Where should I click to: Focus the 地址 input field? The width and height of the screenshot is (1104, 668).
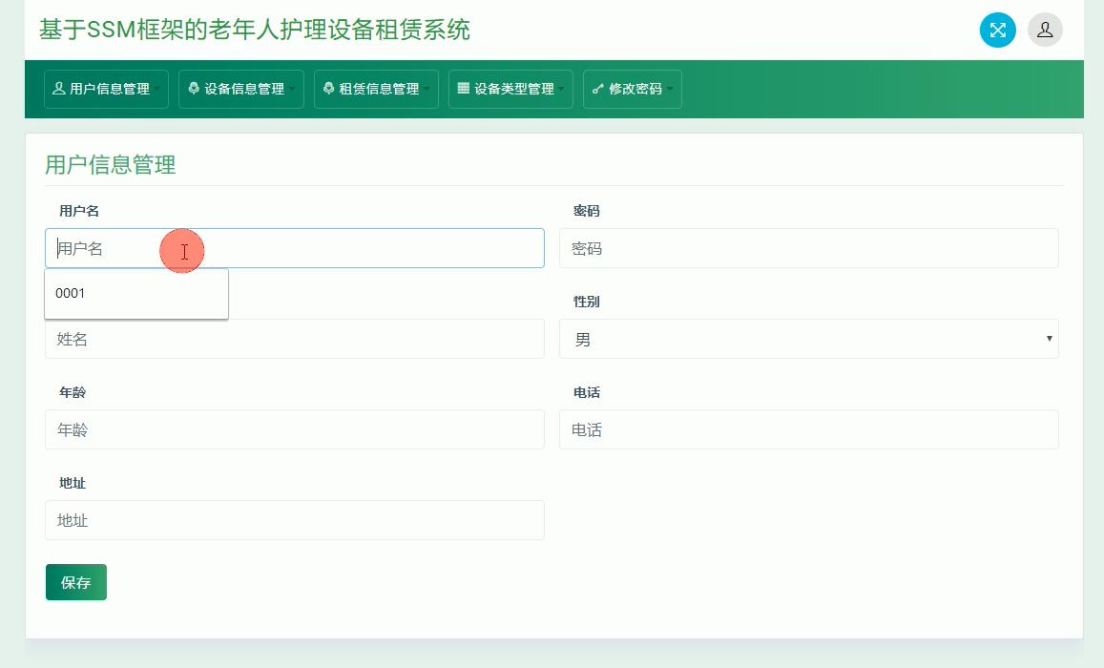(x=294, y=520)
